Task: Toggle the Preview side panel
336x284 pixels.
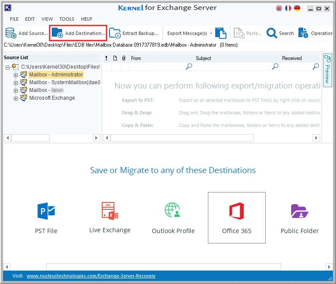Action: [x=327, y=69]
